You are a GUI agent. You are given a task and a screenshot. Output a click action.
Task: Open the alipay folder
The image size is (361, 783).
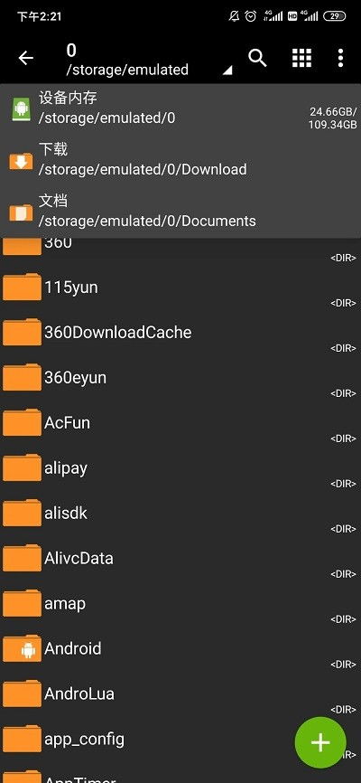click(x=180, y=468)
